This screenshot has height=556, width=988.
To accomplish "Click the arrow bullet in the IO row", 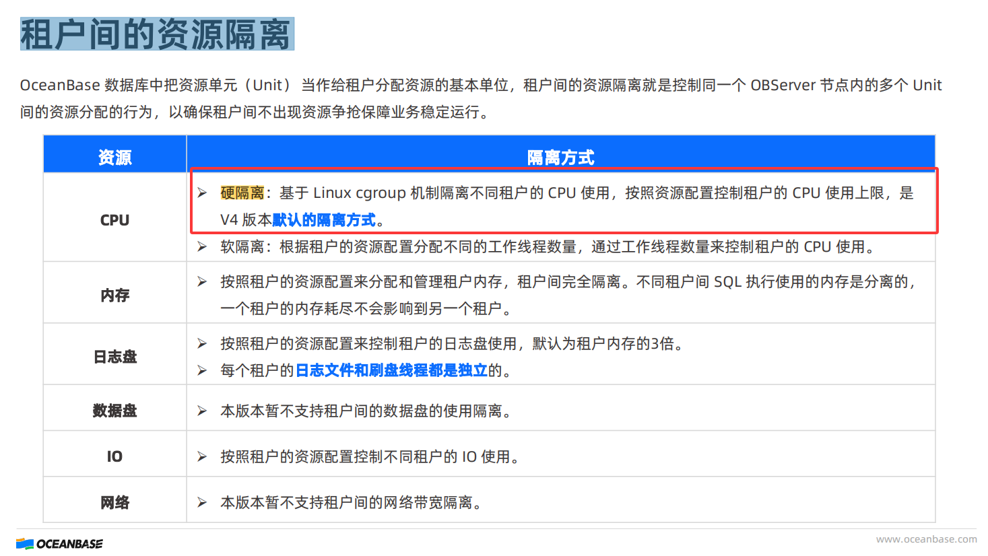I will [x=202, y=457].
